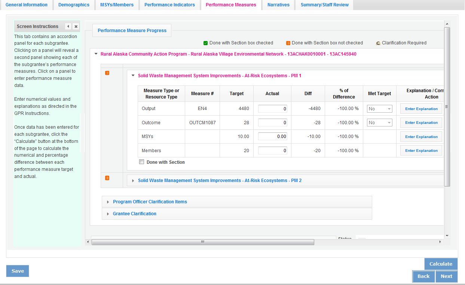Close the Screen Instructions panel
465x285 pixels.
pos(76,26)
